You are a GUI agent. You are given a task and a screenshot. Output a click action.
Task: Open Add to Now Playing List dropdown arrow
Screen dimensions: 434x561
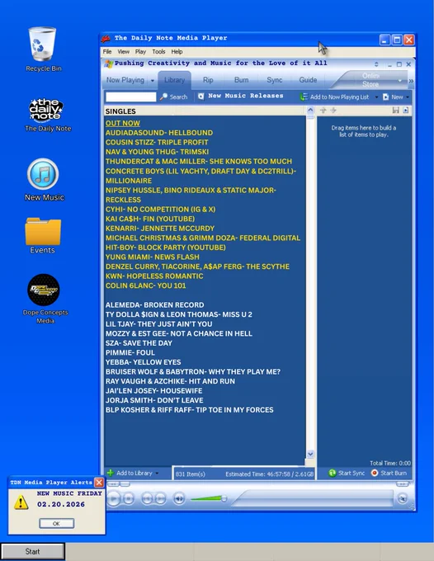click(376, 97)
